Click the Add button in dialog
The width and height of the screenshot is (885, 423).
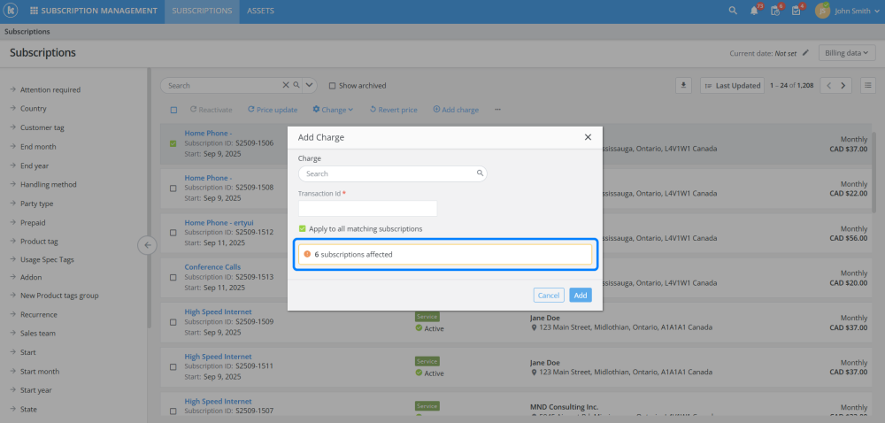[x=580, y=296]
